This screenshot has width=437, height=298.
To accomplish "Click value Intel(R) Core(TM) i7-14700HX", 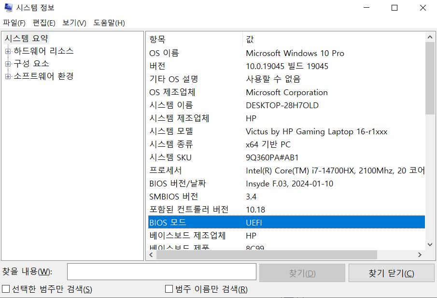I will (x=300, y=170).
